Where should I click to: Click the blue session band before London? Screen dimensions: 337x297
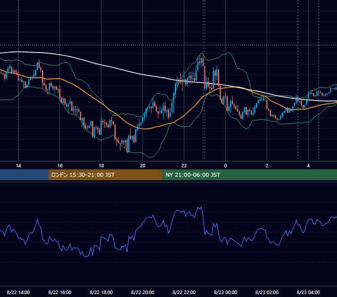pos(24,175)
